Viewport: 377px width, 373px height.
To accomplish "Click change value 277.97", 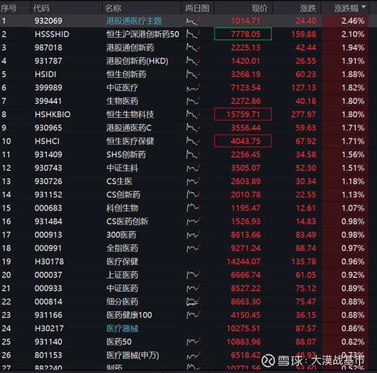I will pyautogui.click(x=304, y=114).
